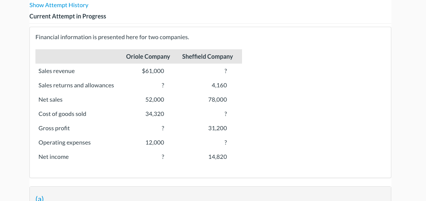Select the Cost of goods sold label
Screen dimensions: 426x201
point(62,114)
